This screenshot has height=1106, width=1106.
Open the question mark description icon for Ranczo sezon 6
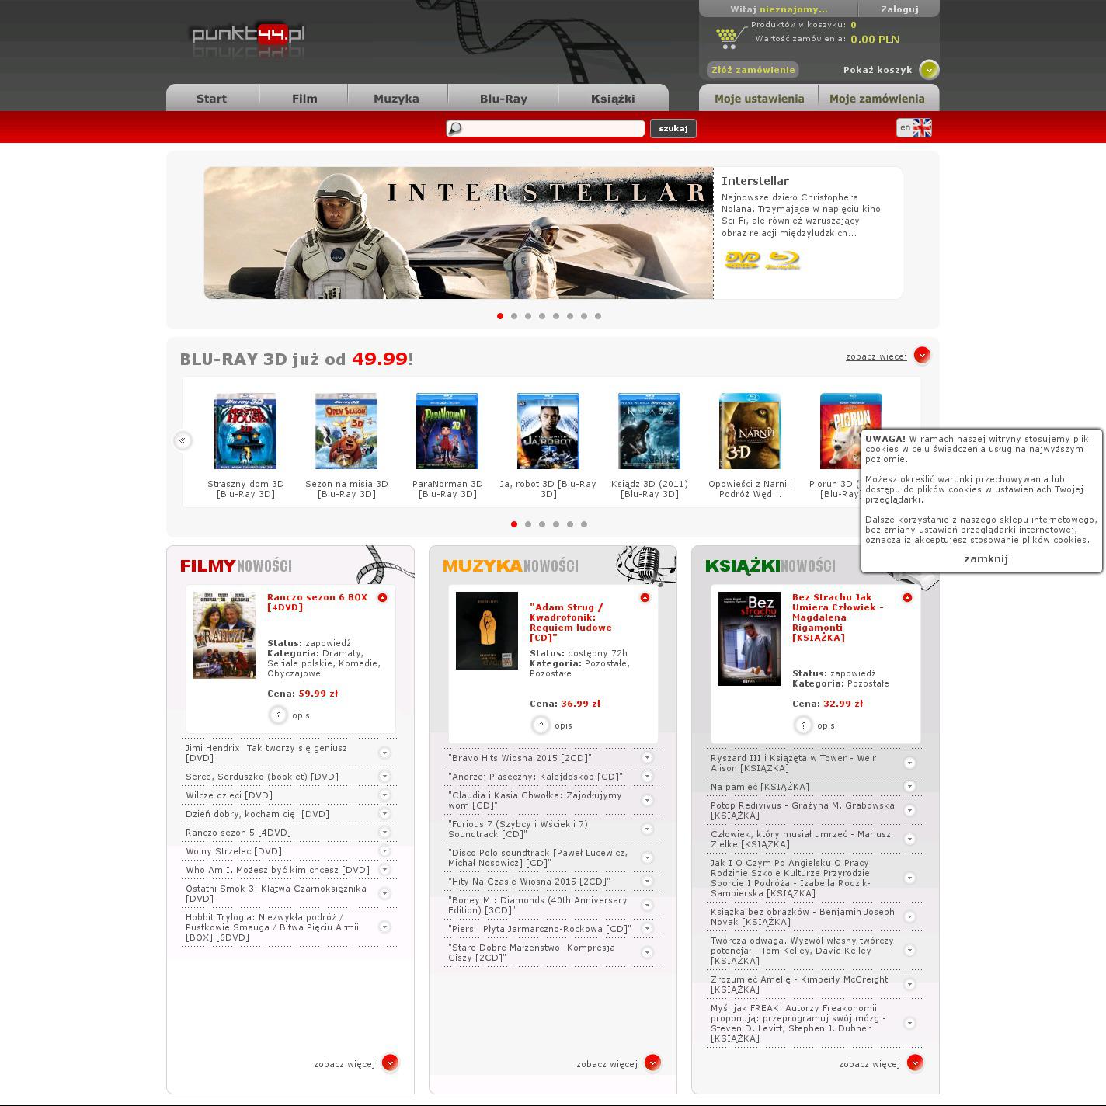tap(278, 715)
